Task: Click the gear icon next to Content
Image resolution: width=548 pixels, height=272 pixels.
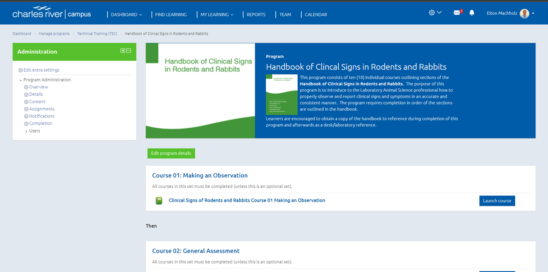Action: tap(26, 102)
